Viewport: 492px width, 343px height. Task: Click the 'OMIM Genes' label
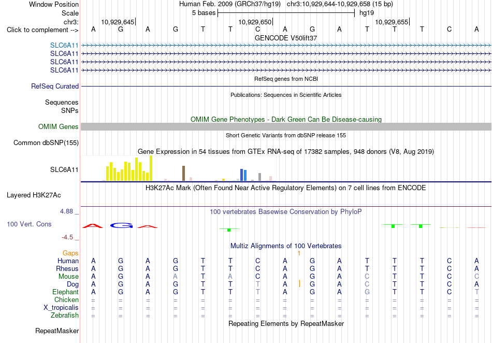coord(58,127)
